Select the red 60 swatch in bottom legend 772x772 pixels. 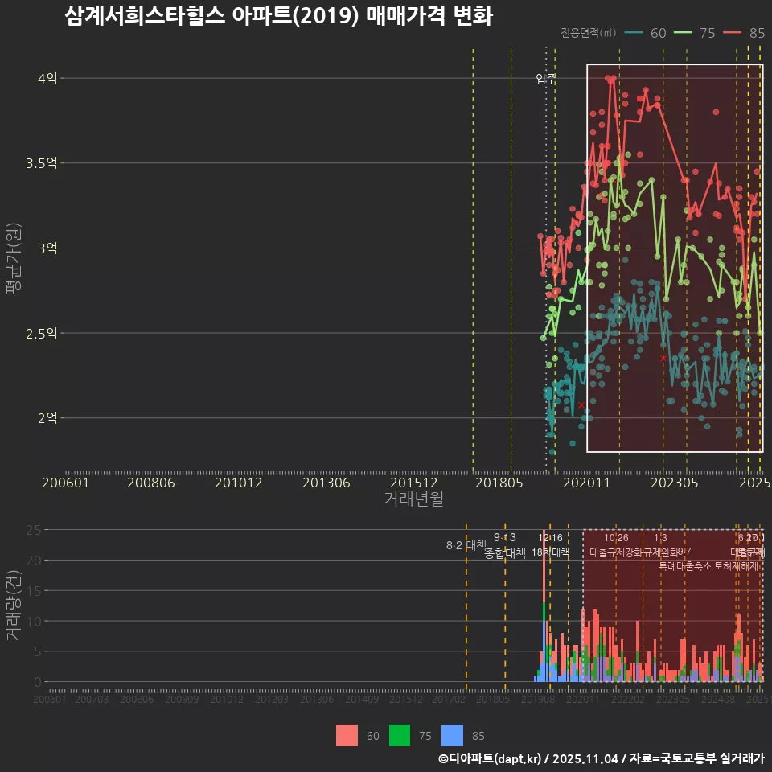coord(347,735)
